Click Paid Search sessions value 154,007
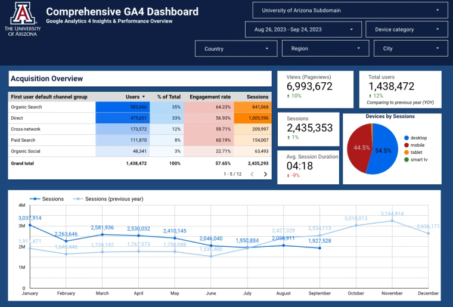This screenshot has height=307, width=453. tap(260, 140)
